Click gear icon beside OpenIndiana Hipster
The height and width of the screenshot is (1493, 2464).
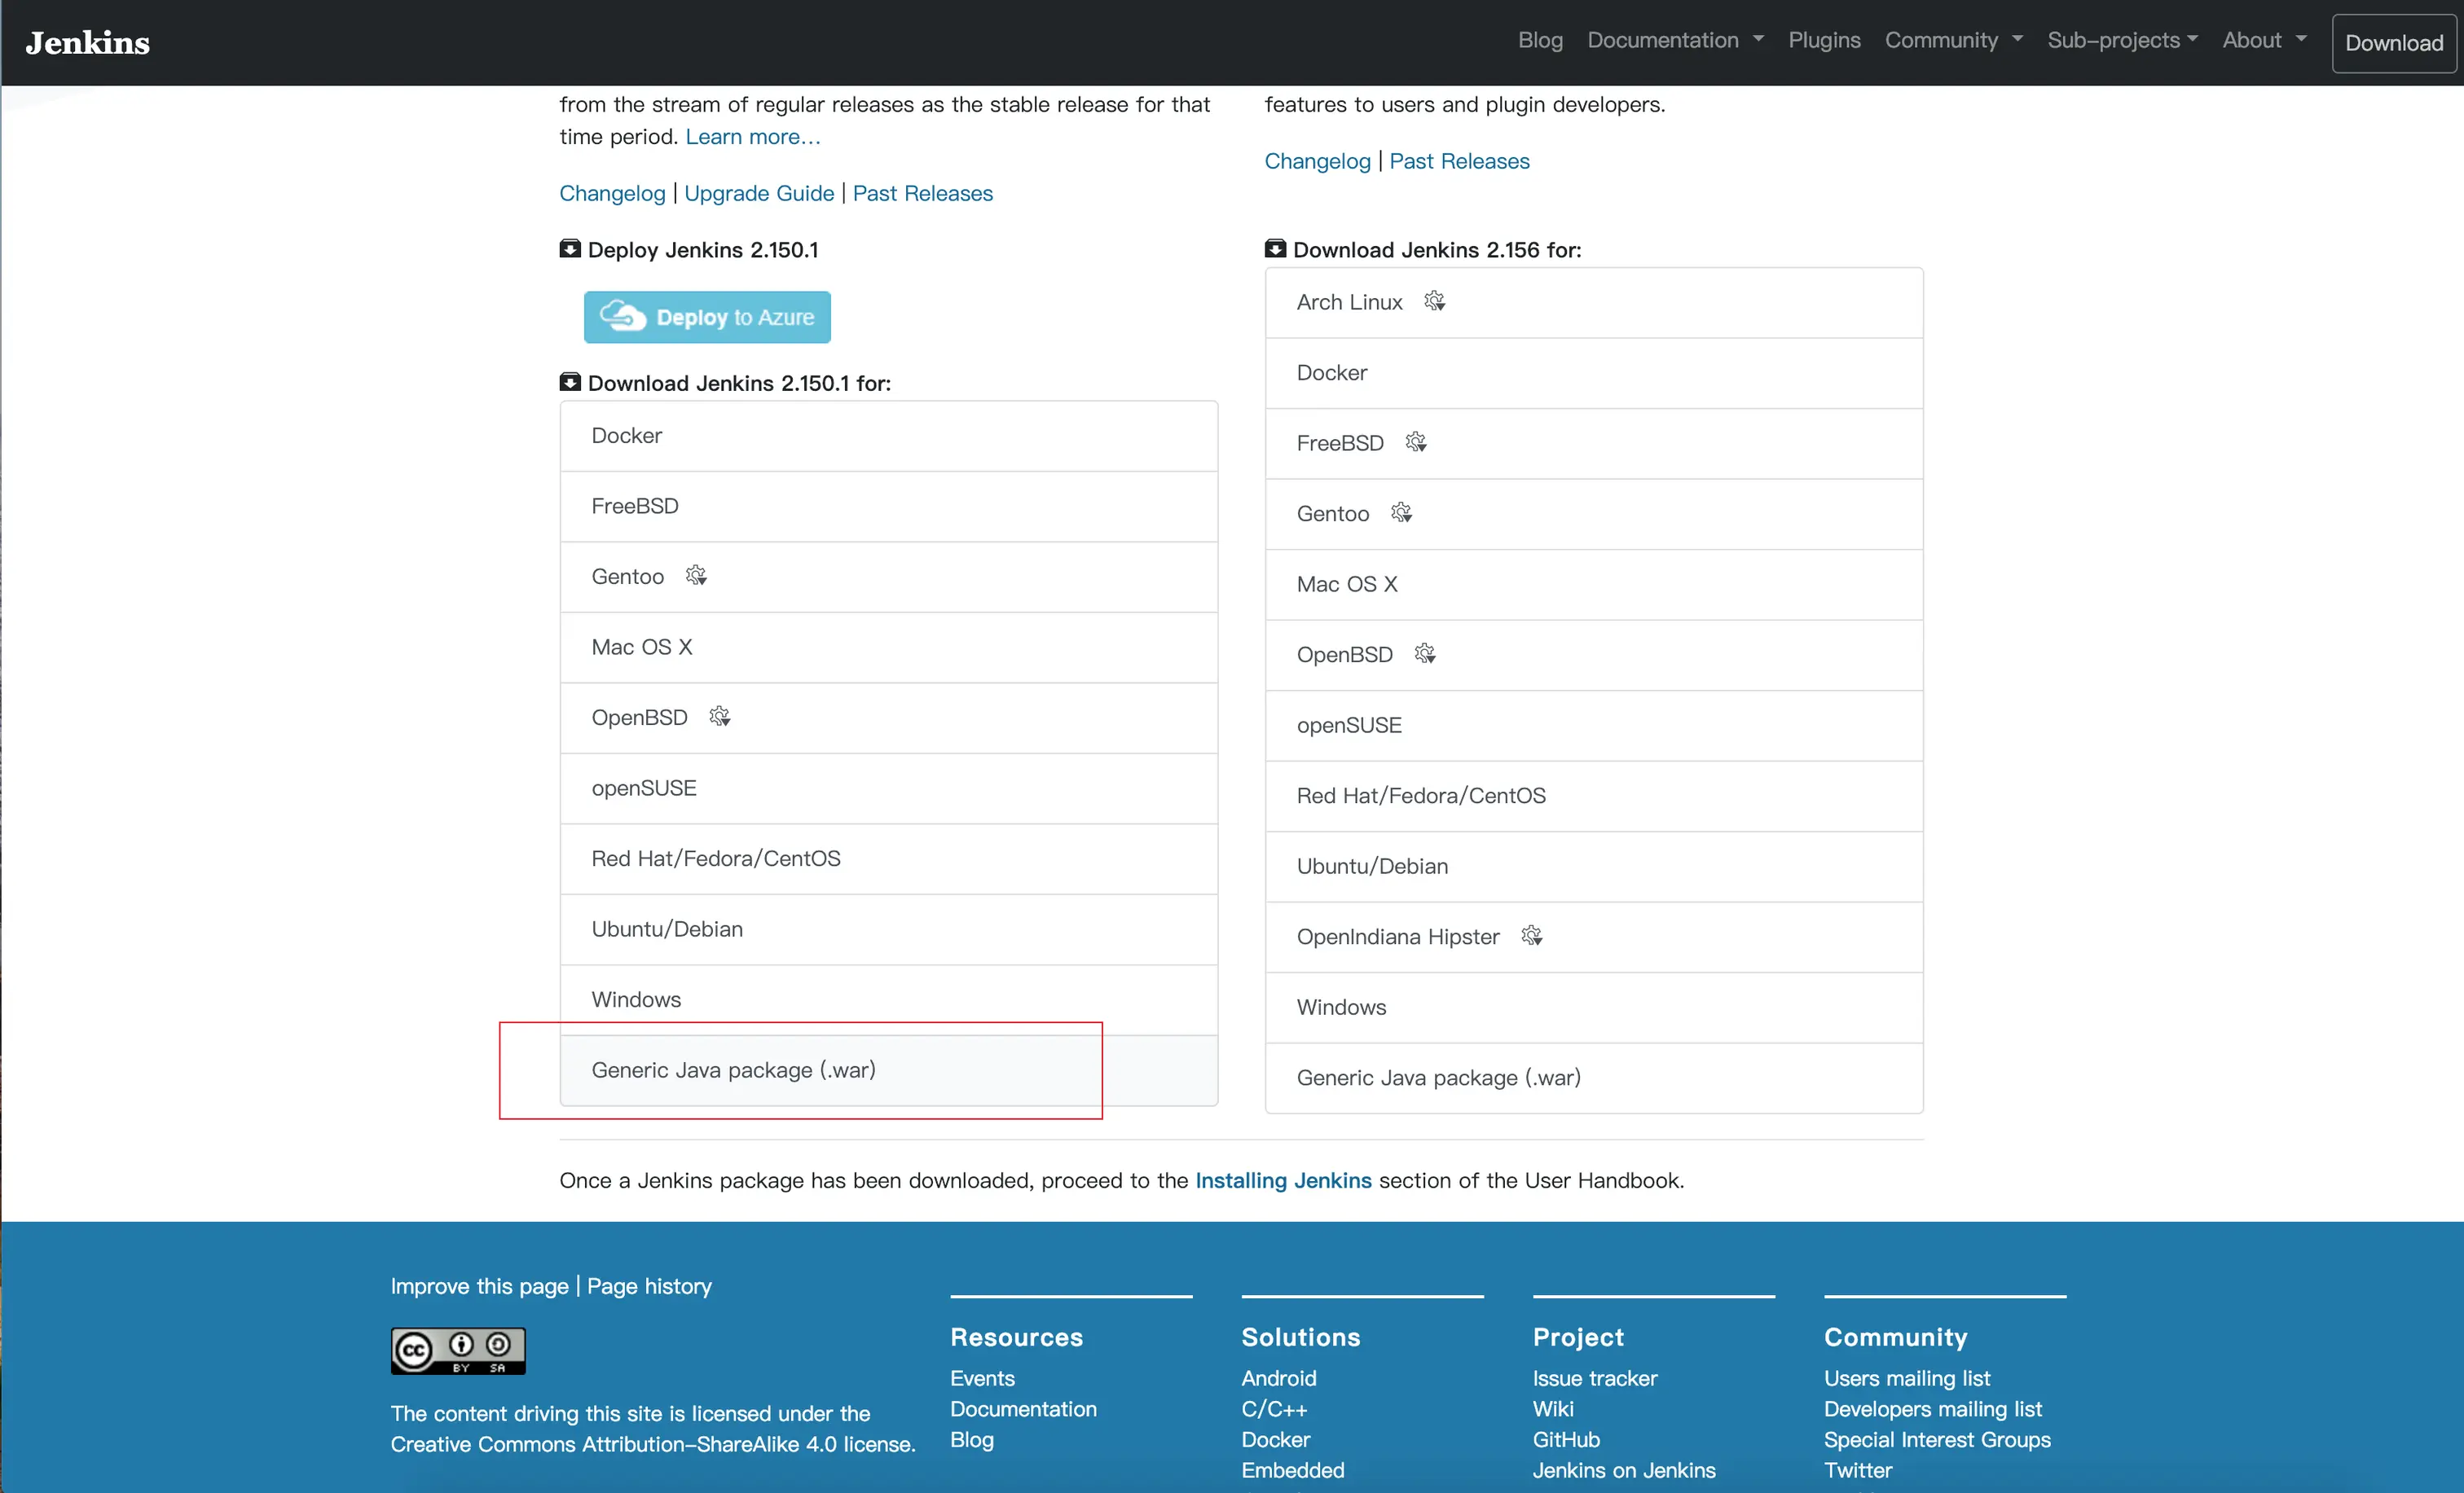point(1531,937)
